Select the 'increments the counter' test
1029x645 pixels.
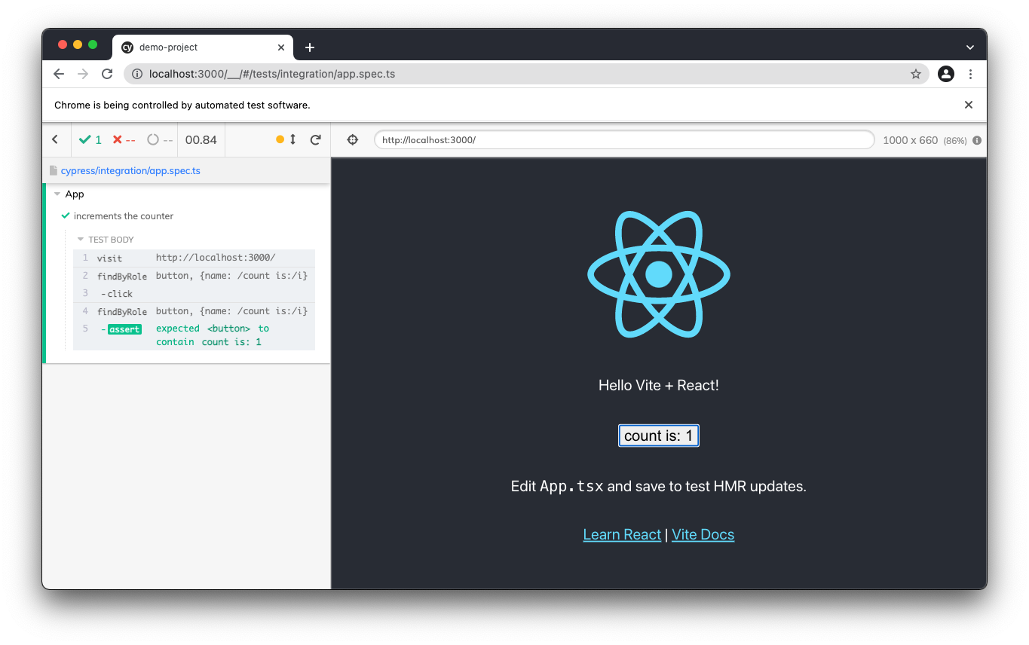click(x=124, y=216)
